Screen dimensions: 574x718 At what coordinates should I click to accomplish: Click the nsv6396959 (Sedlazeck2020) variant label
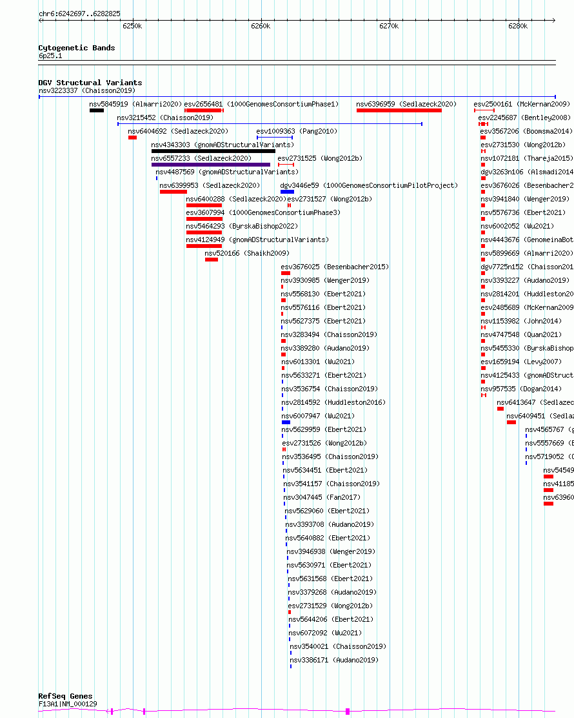[x=406, y=105]
